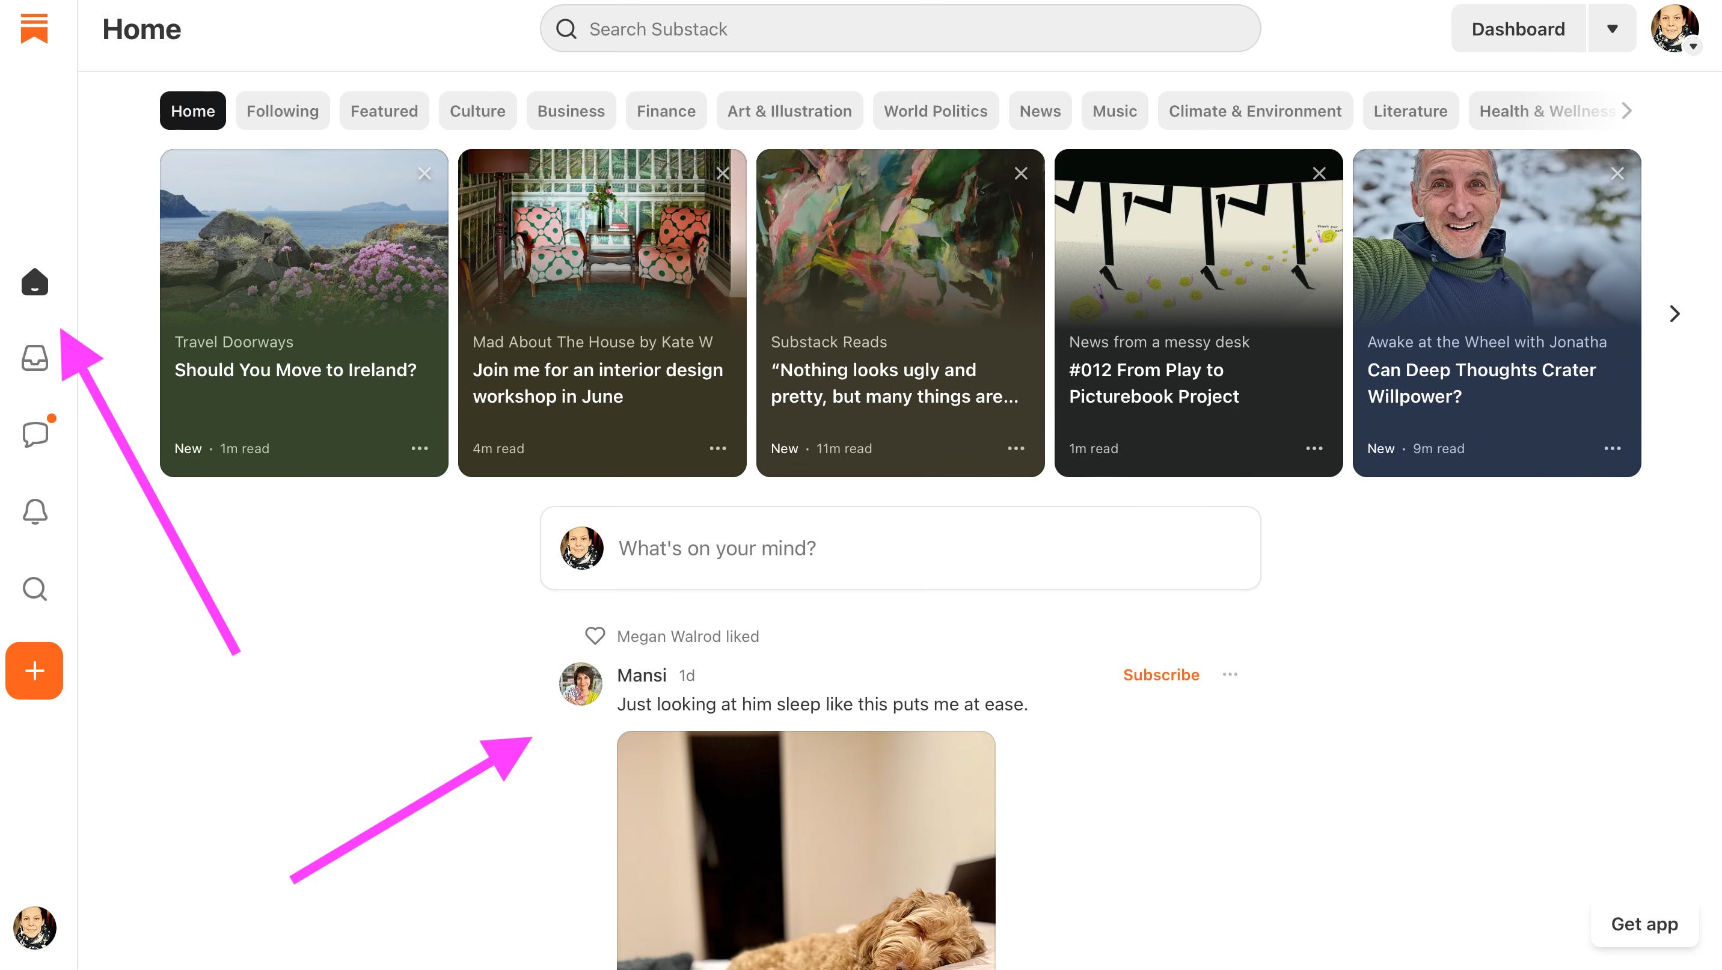Image resolution: width=1722 pixels, height=970 pixels.
Task: Click the Substack logo icon
Action: click(34, 29)
